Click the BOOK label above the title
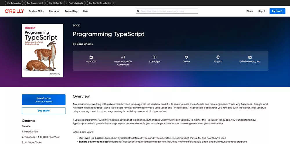This screenshot has height=144, width=290. 76,26
